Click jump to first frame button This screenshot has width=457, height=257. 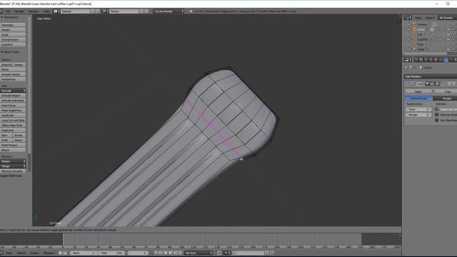coord(156,253)
